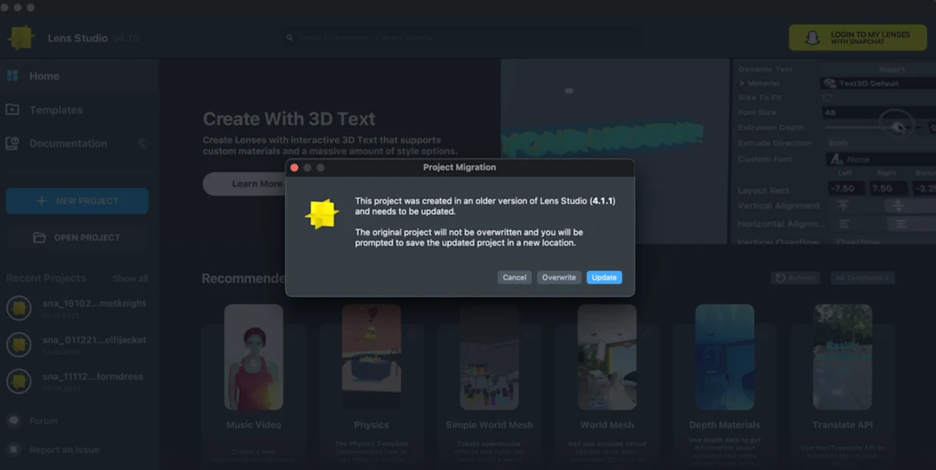Click Show all recent projects
Image resolution: width=936 pixels, height=470 pixels.
point(130,279)
